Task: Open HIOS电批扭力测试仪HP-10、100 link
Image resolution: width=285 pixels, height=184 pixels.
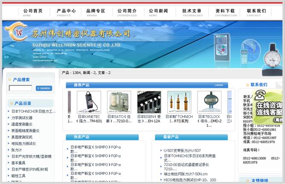Action: pos(190,180)
